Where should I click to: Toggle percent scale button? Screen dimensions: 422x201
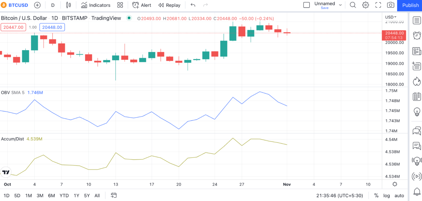click(376, 196)
